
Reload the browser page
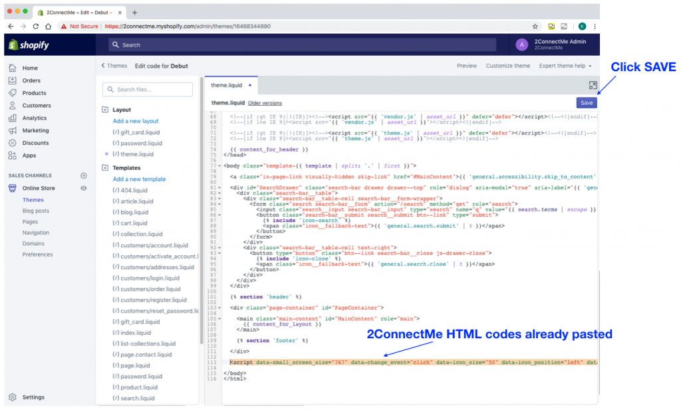(36, 26)
